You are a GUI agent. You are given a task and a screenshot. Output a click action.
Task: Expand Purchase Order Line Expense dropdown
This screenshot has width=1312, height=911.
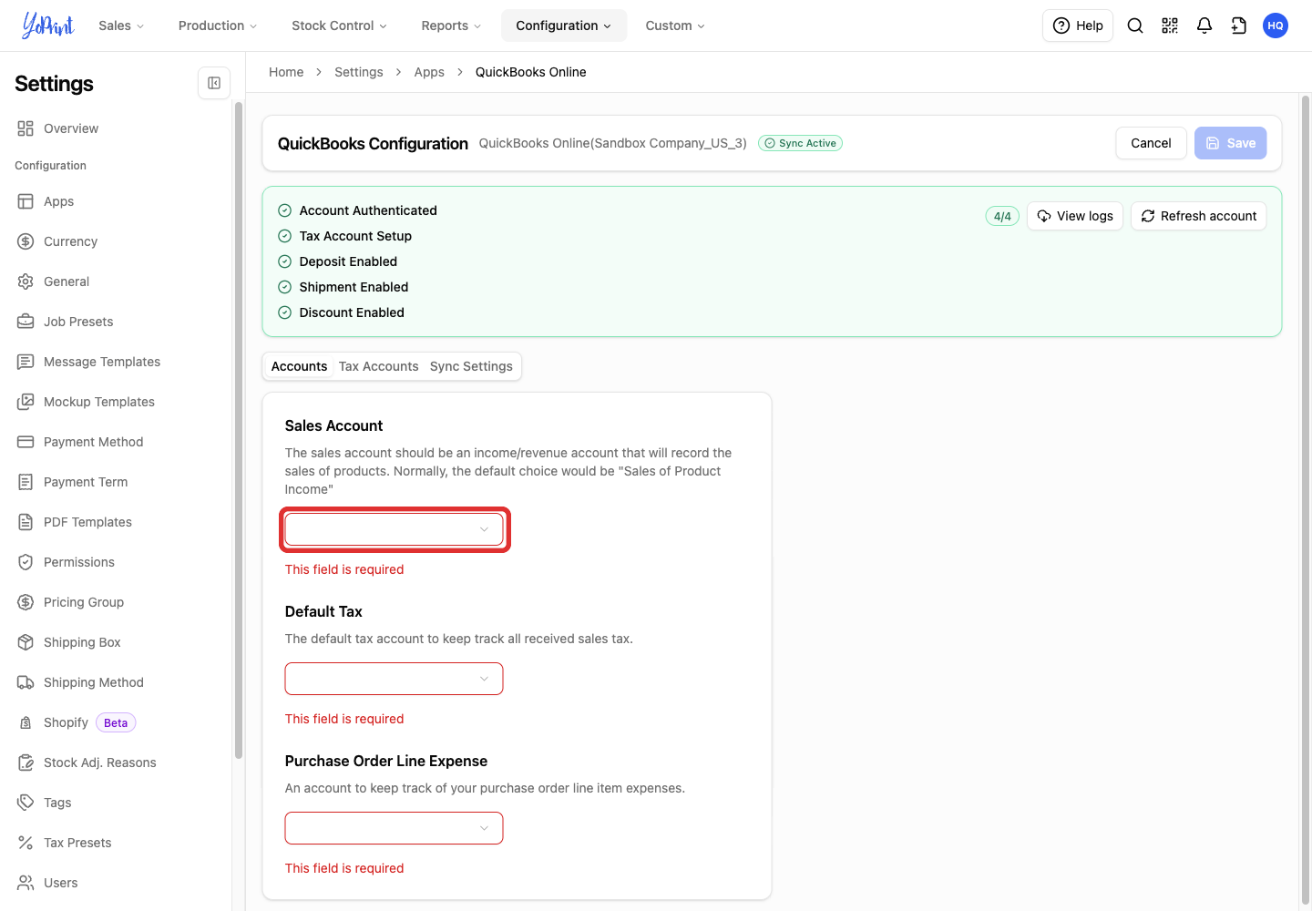click(394, 828)
